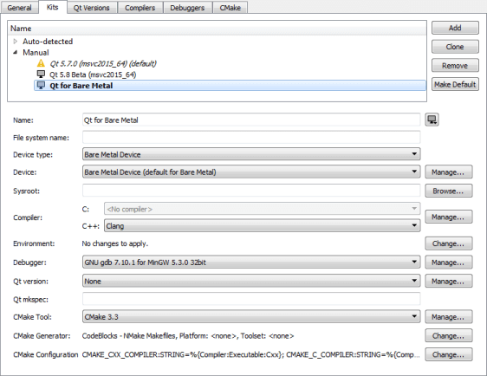Open the Device type dropdown

click(251, 154)
